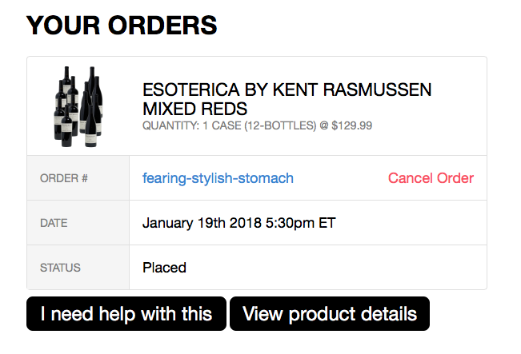Click the red Cancel Order link
521x354 pixels.
(x=431, y=178)
